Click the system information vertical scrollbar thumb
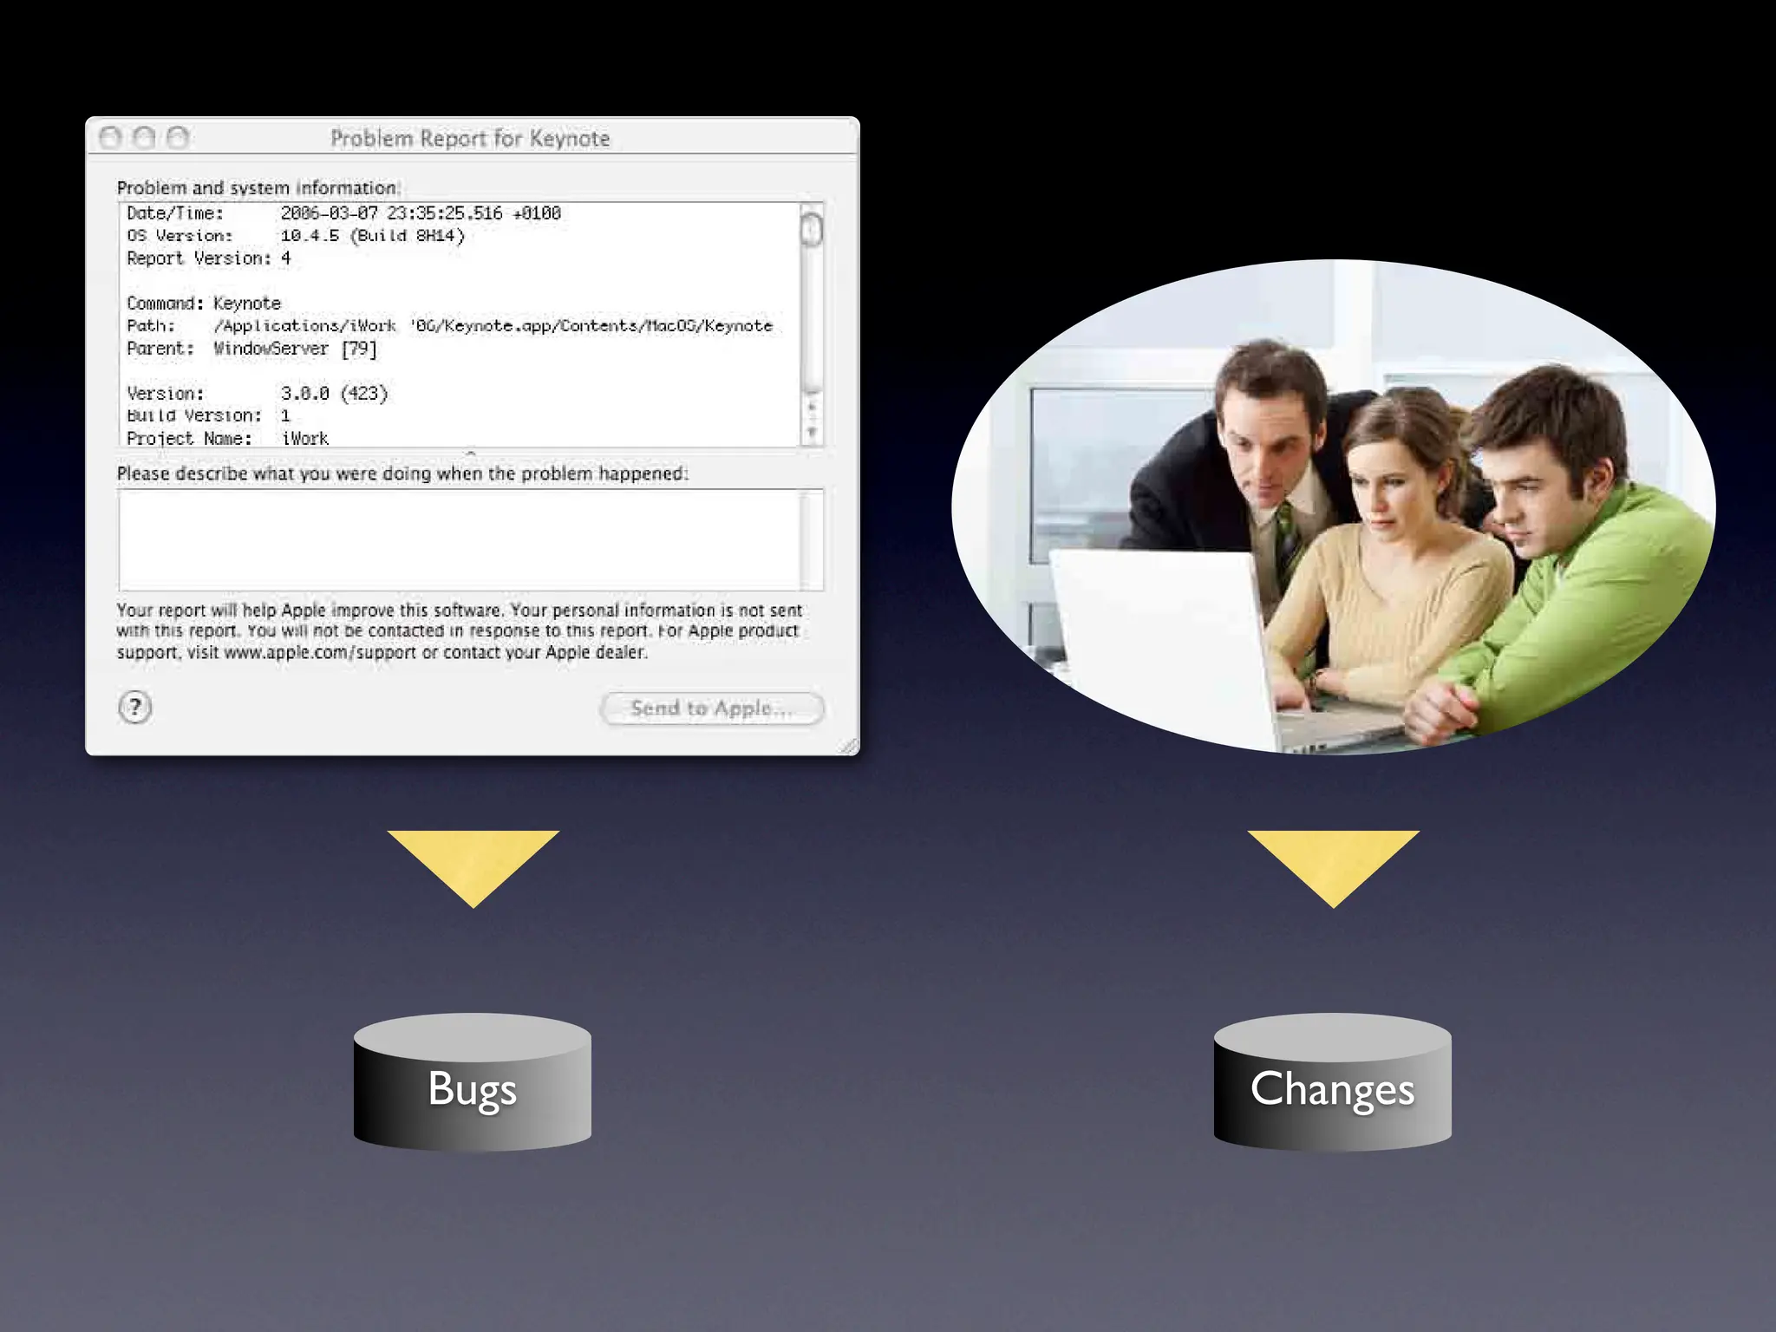The height and width of the screenshot is (1332, 1776). coord(812,230)
